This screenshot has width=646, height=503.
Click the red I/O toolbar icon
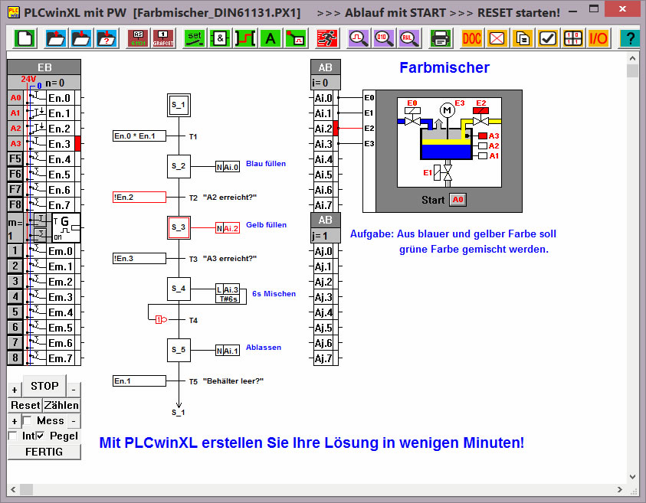click(x=598, y=38)
